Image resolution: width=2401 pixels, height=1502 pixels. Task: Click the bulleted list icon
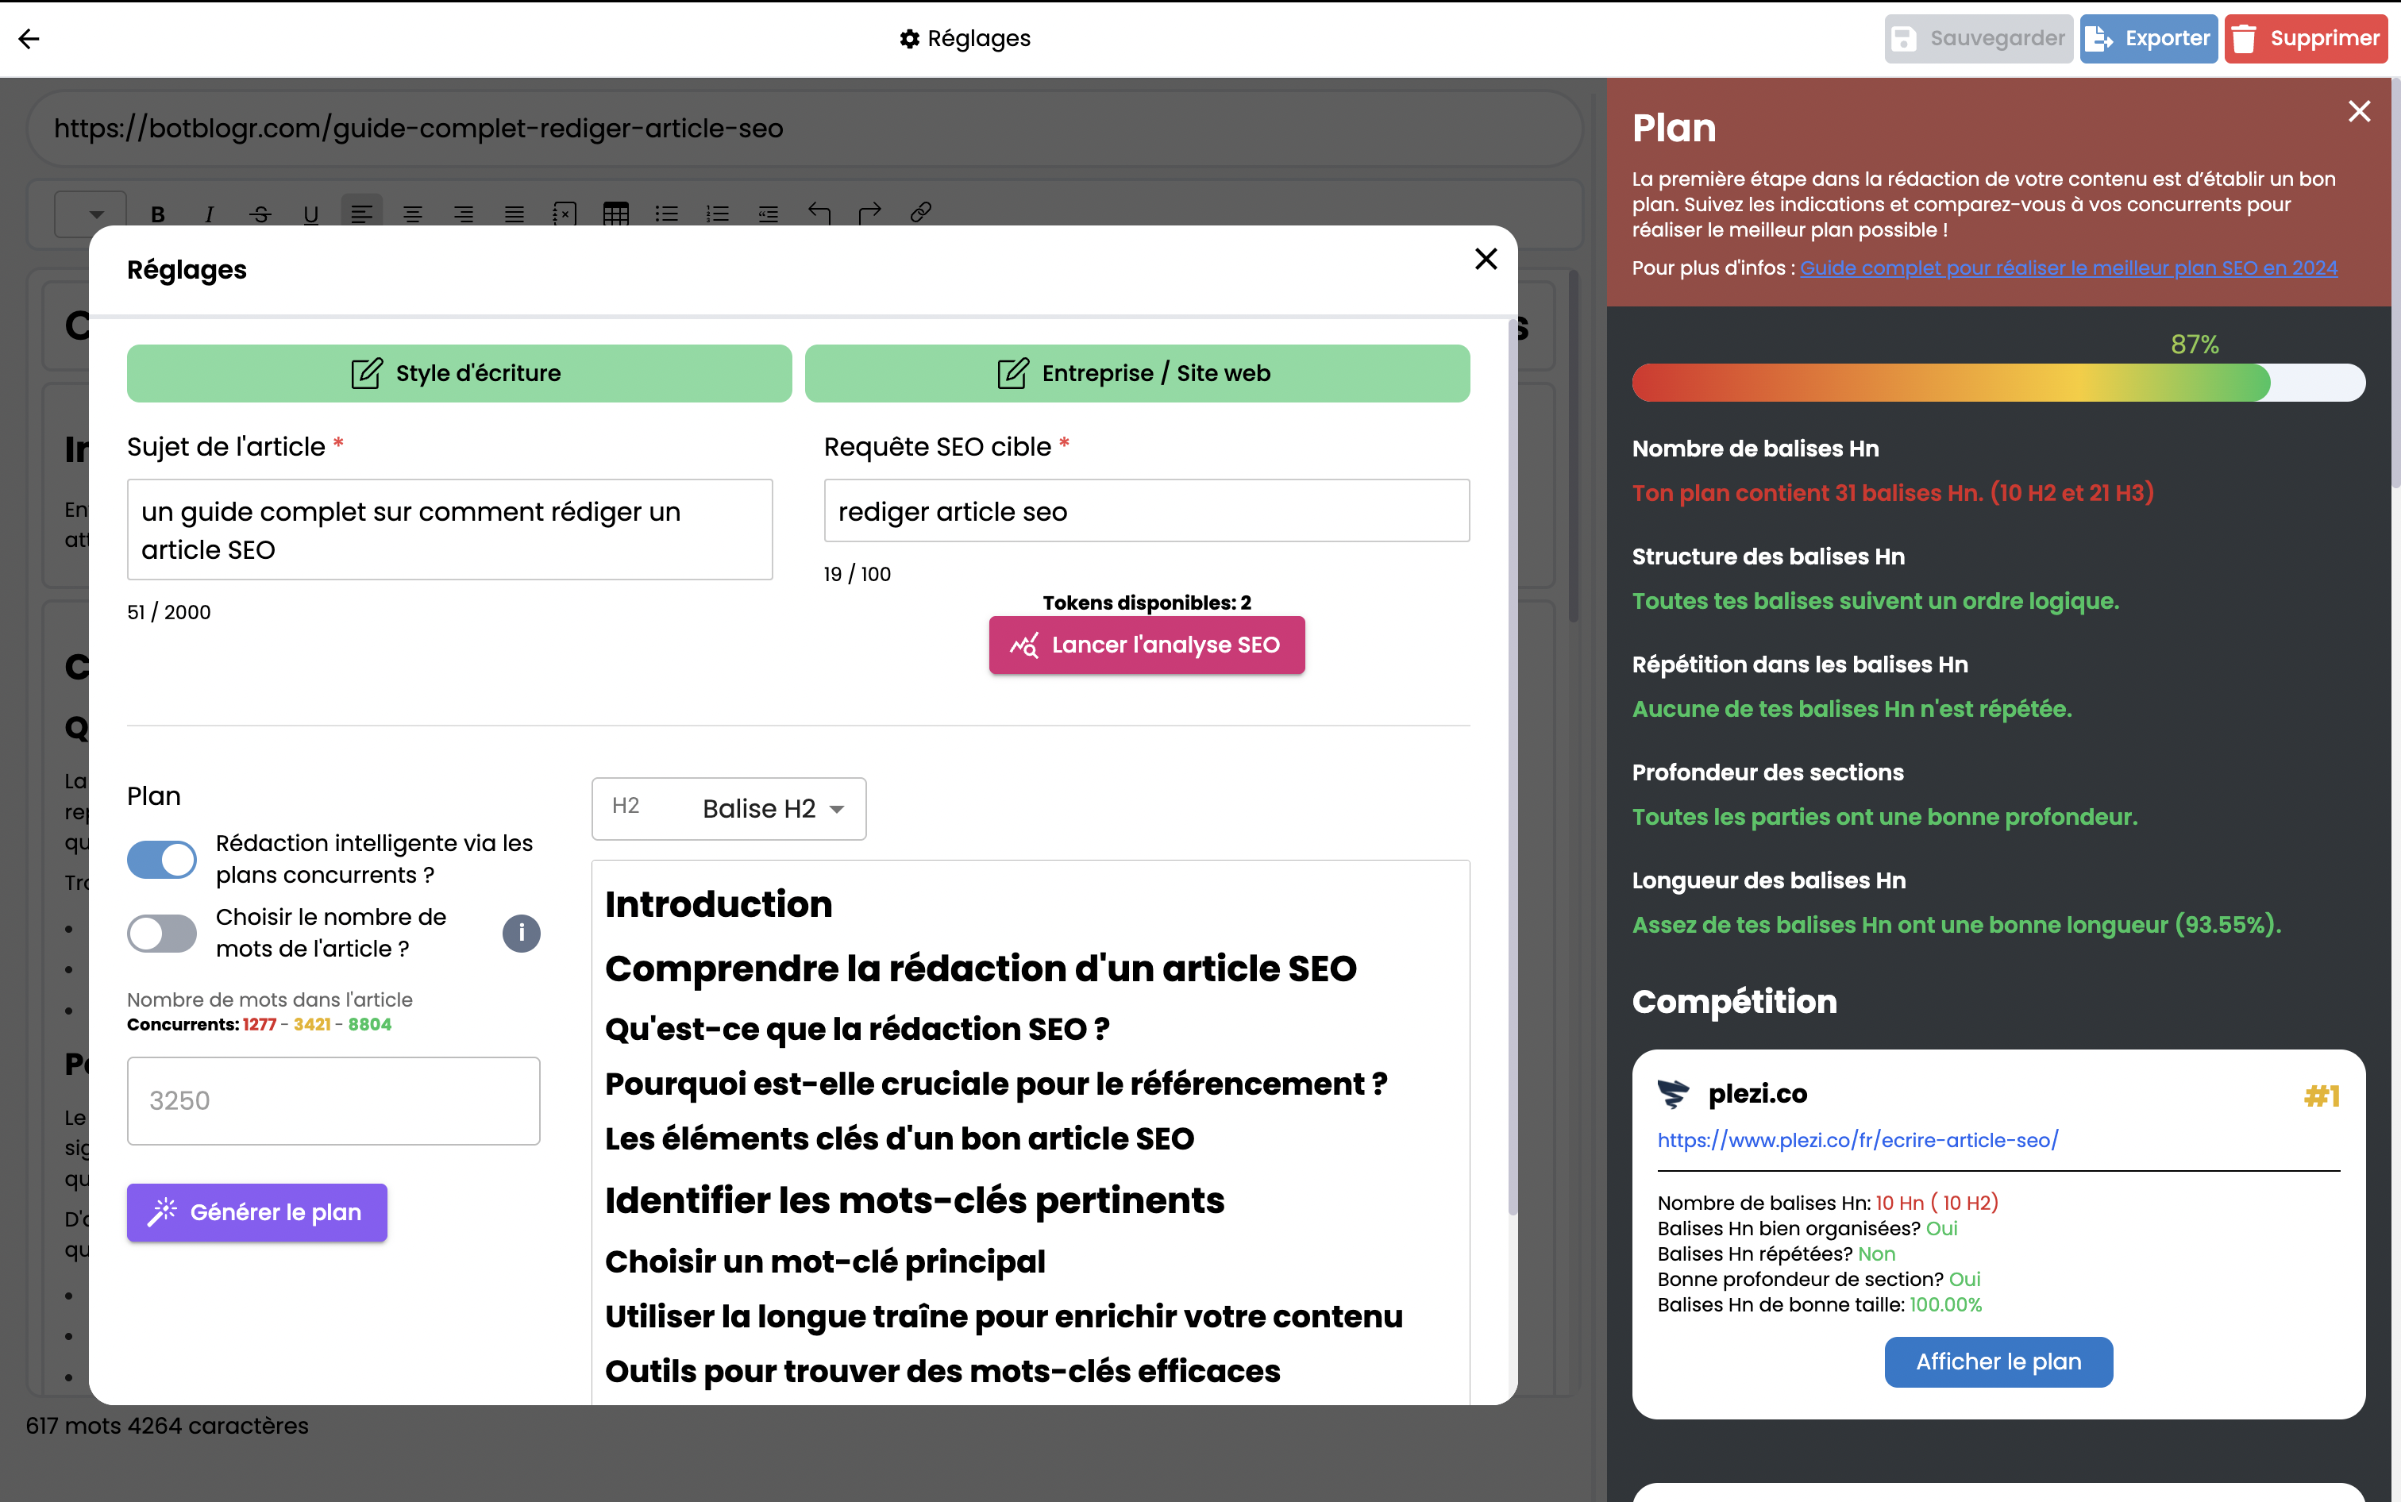667,214
